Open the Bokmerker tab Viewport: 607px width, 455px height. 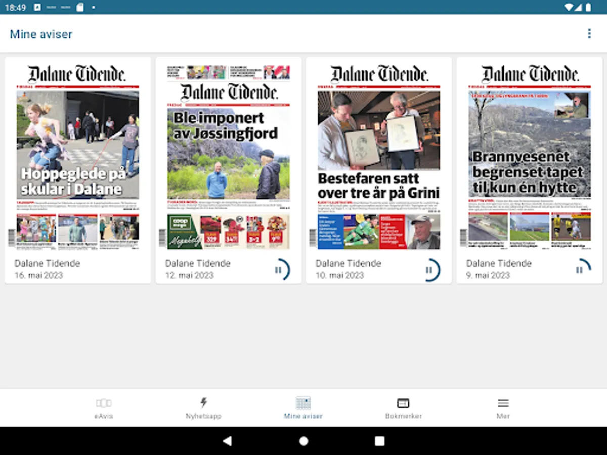tap(403, 408)
